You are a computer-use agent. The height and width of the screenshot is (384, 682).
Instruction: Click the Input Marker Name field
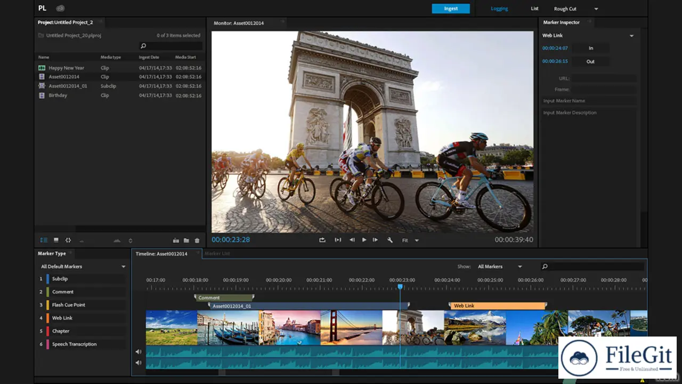point(589,101)
